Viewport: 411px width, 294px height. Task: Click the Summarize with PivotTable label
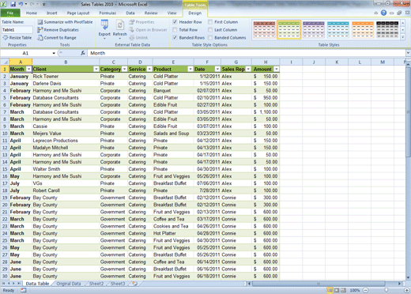point(68,22)
